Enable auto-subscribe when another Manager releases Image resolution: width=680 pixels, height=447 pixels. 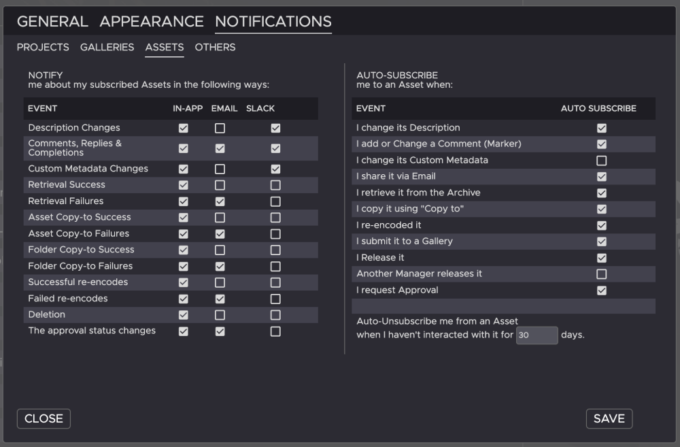[x=601, y=274]
